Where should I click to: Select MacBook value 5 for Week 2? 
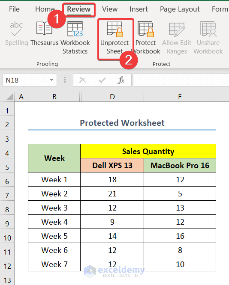180,193
